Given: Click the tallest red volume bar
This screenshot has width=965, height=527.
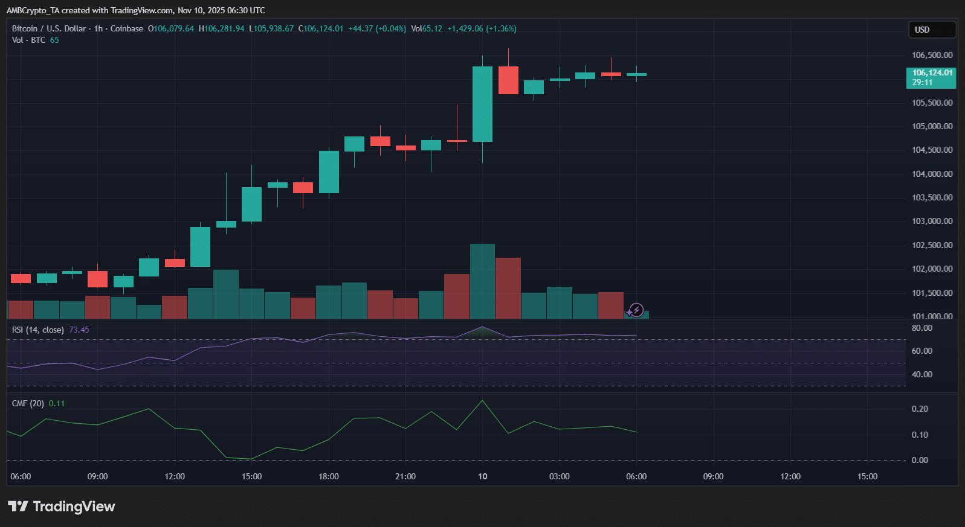Looking at the screenshot, I should click(x=508, y=288).
